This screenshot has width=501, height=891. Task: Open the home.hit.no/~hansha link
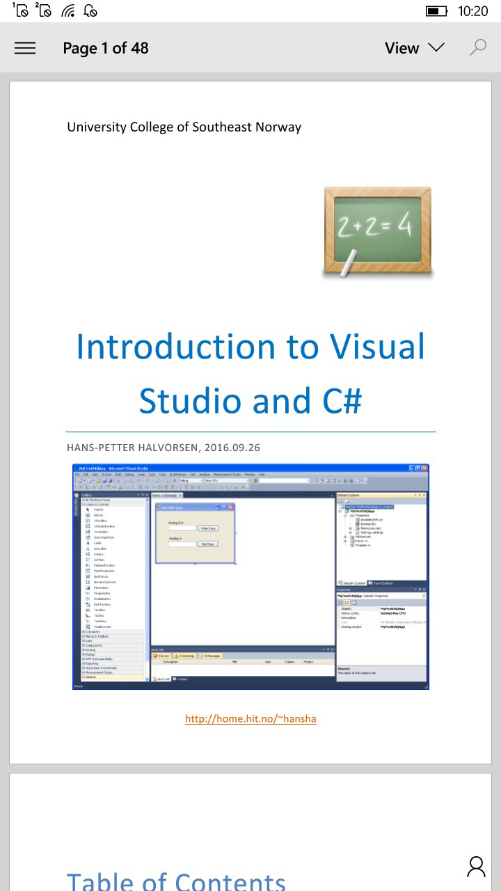coord(250,718)
